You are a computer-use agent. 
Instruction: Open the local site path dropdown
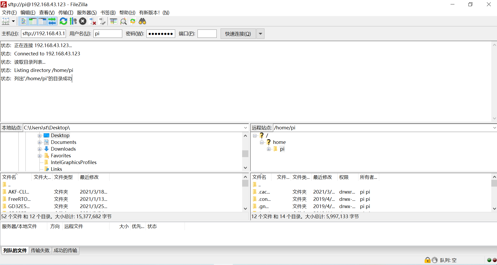pos(246,128)
